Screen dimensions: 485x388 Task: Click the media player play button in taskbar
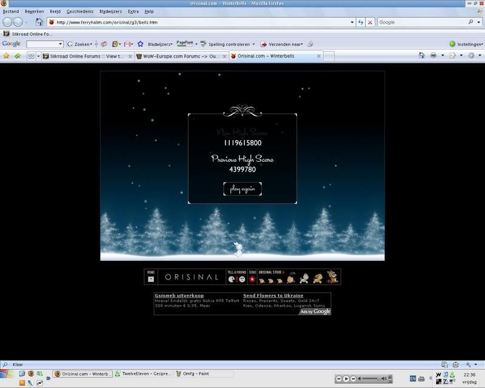(346, 378)
